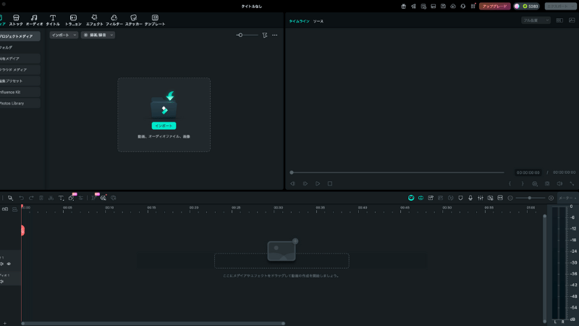This screenshot has width=579, height=326.
Task: Open the ストック (Stock) media tab
Action: [x=15, y=20]
